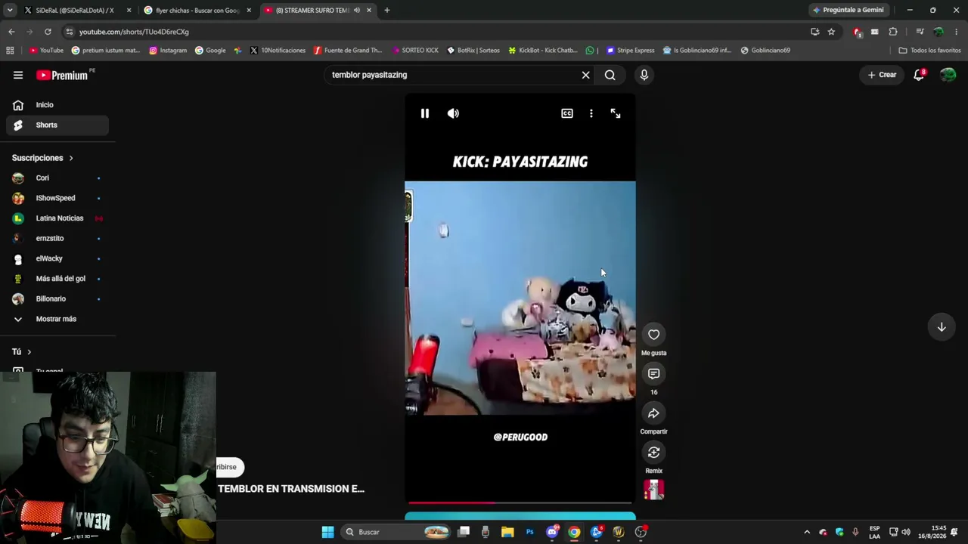Screen dimensions: 968x544
Task: Open the YouTube bookmark
Action: coord(46,51)
